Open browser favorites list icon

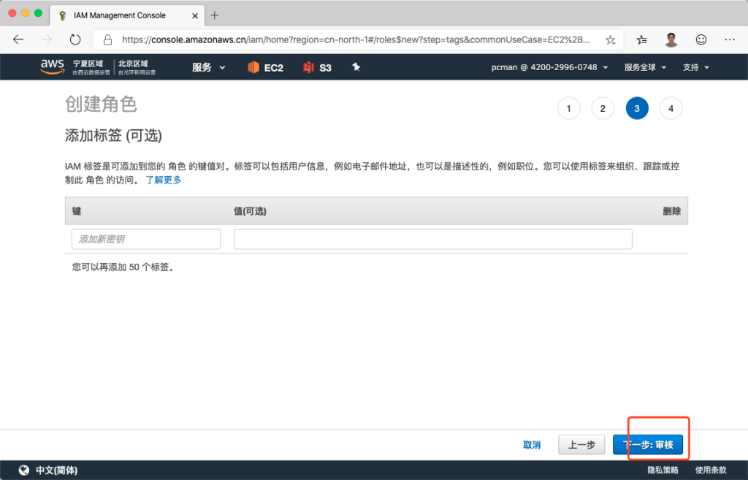tap(641, 39)
